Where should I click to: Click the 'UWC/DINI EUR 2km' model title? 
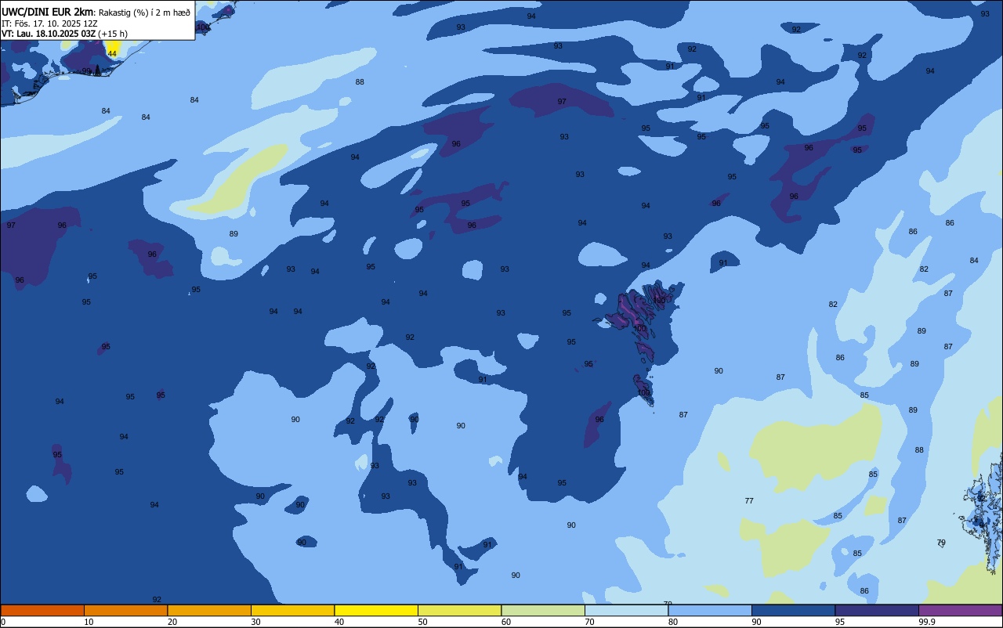[x=47, y=12]
